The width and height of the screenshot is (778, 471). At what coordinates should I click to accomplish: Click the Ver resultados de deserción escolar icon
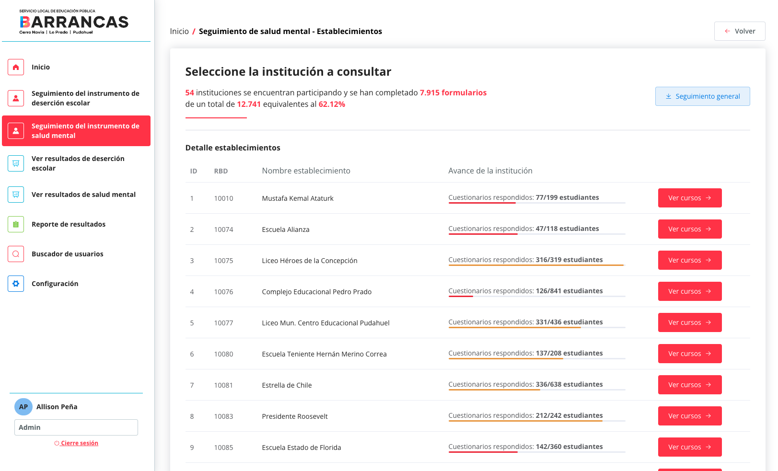click(x=16, y=163)
